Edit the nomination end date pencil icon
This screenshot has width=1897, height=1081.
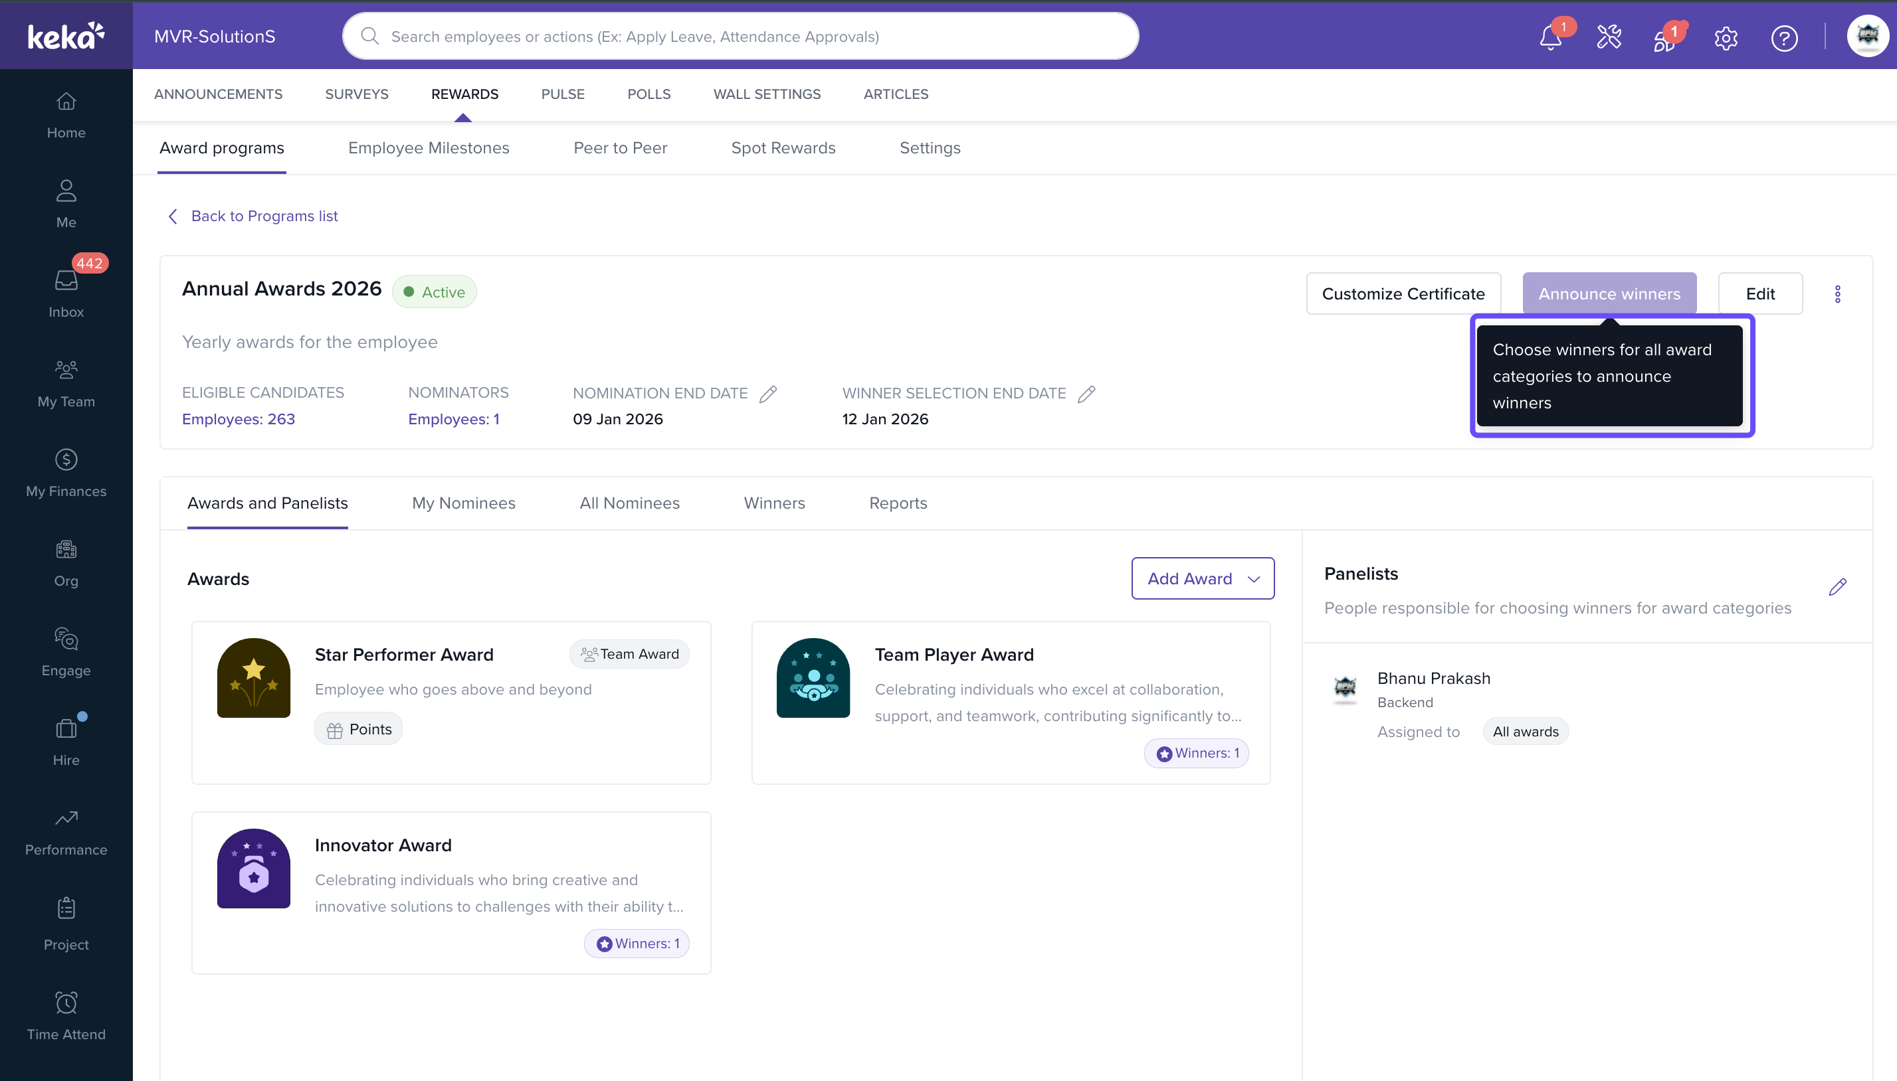click(x=768, y=394)
